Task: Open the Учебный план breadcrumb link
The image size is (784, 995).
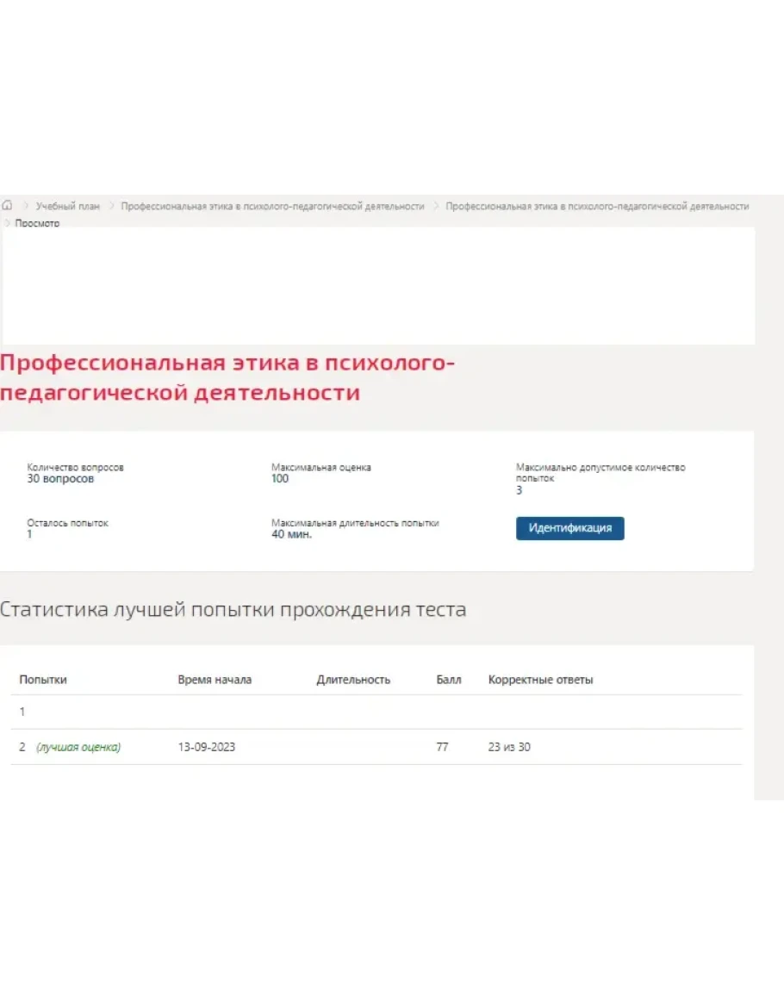Action: tap(68, 207)
